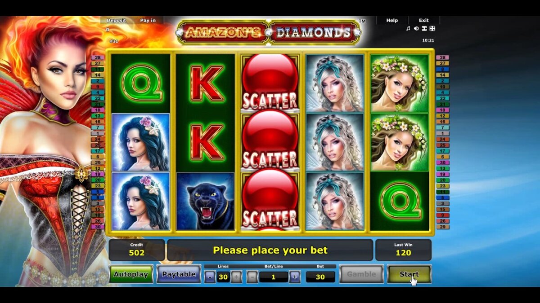Increase Bet/Line with the plus button
This screenshot has height=303, width=540.
[x=295, y=277]
